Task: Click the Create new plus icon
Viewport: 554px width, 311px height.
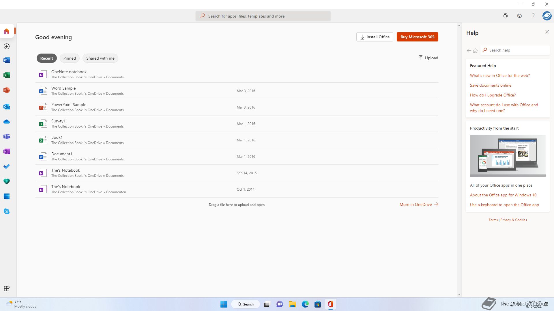Action: tap(7, 46)
